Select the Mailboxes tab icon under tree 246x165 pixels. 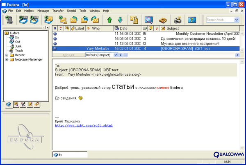[x=9, y=104]
